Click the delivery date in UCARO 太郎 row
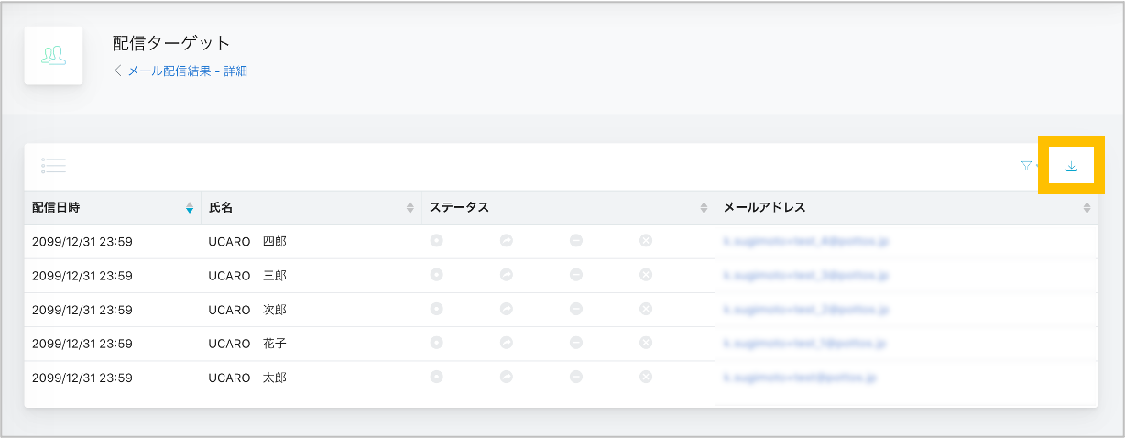This screenshot has width=1125, height=438. point(82,378)
